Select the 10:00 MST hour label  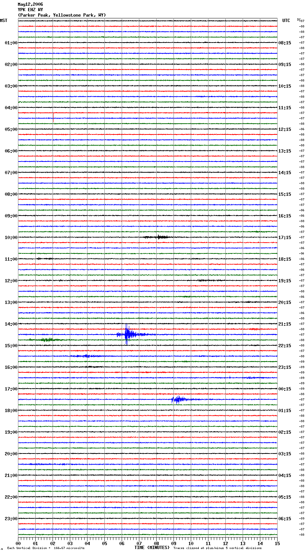[x=11, y=238]
